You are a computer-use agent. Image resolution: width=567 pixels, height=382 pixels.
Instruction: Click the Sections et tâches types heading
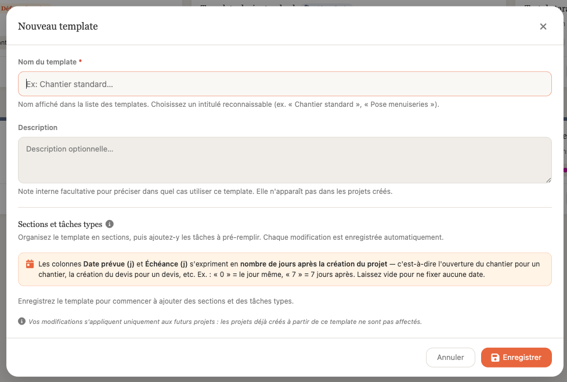[x=60, y=224]
